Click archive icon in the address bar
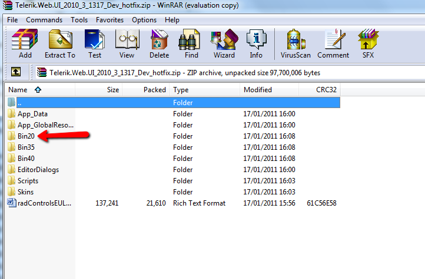425x279 pixels. tap(42, 72)
